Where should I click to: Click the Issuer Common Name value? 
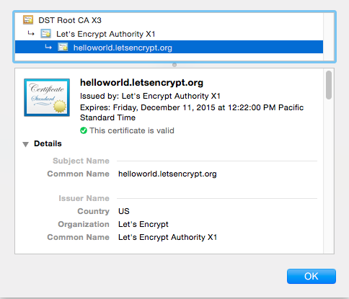[167, 237]
